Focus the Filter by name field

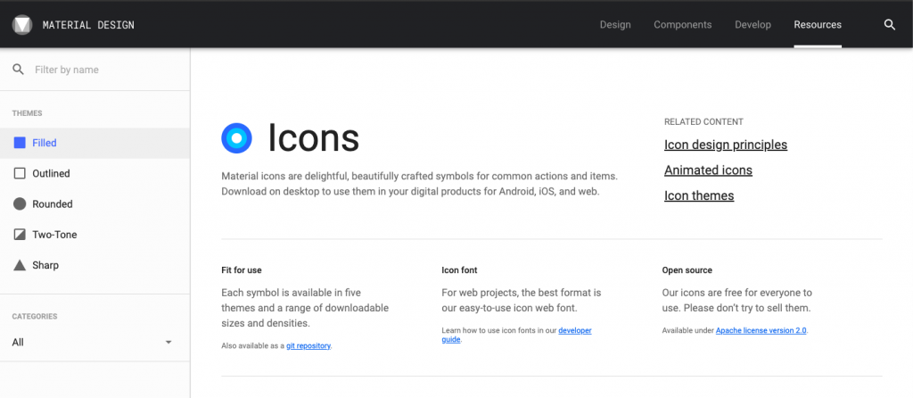click(95, 70)
